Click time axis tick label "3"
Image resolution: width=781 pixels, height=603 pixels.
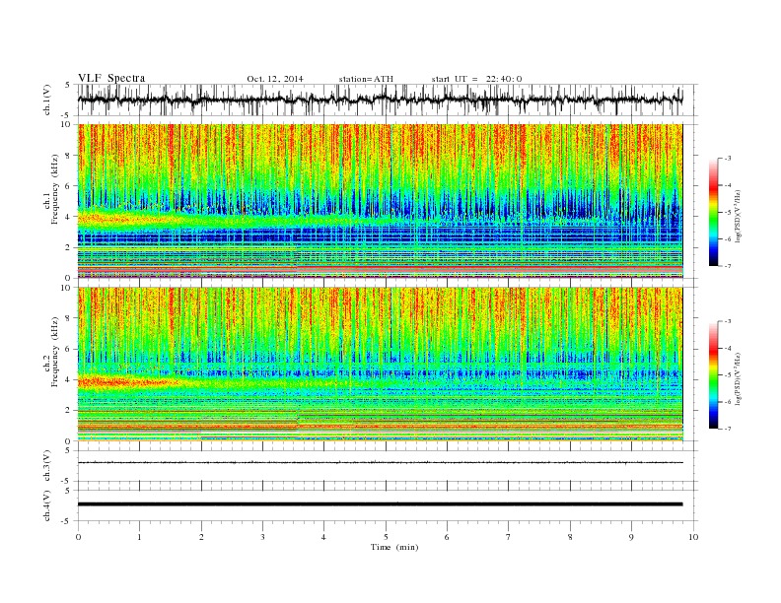coord(262,537)
